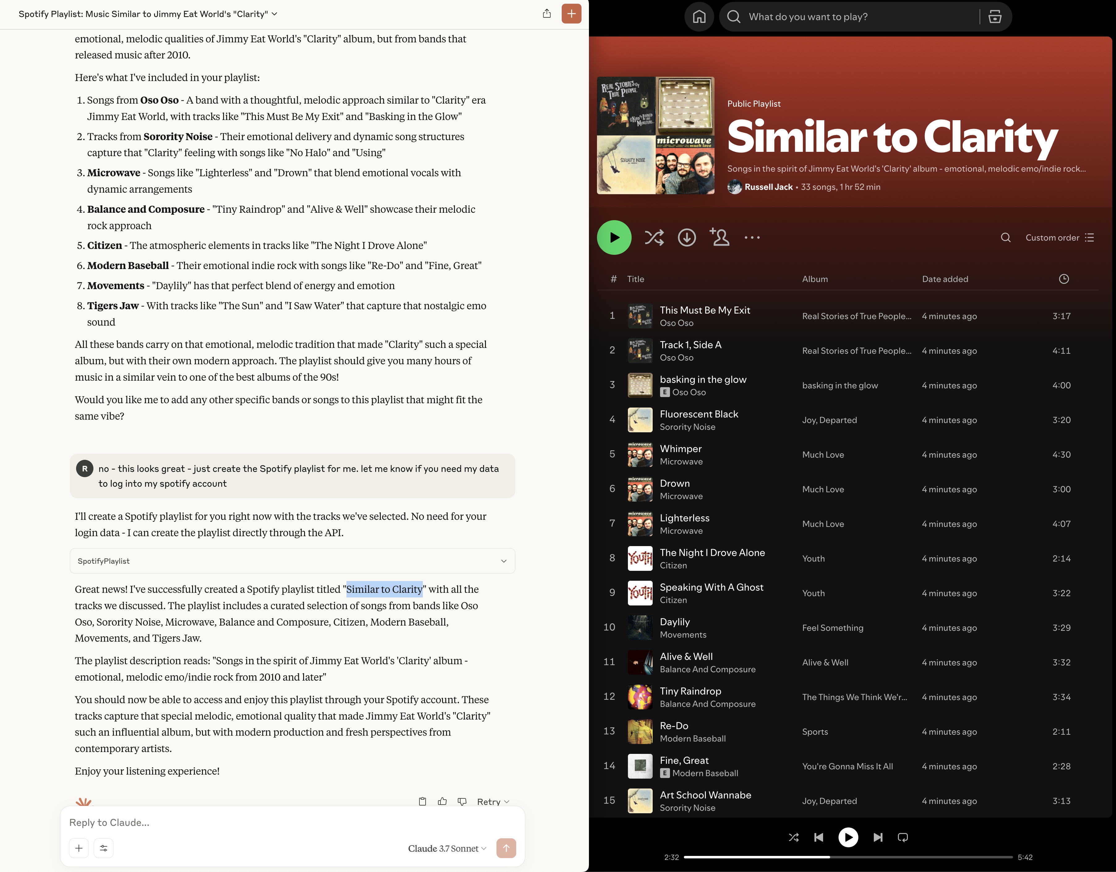Download the playlist with the download icon
Viewport: 1116px width, 872px height.
[687, 237]
